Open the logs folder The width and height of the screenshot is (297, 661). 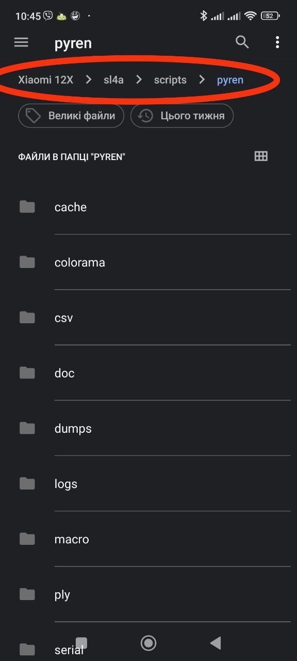(148, 484)
